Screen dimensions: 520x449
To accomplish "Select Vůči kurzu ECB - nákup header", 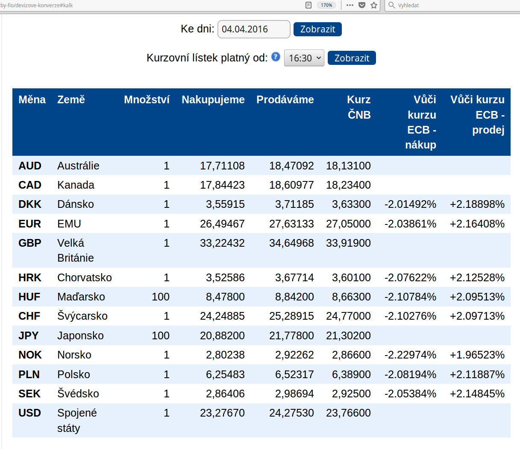I will click(420, 122).
